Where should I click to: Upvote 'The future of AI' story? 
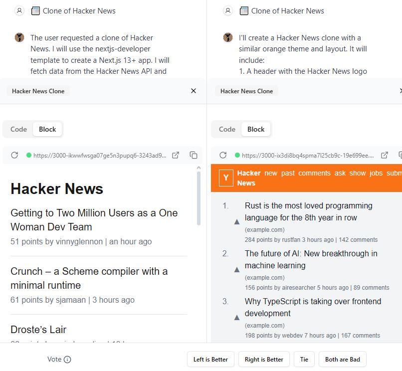point(237,270)
